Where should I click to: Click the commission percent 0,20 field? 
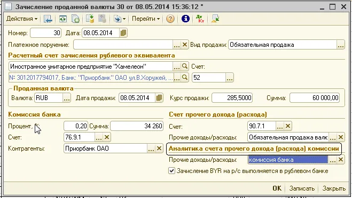pyautogui.click(x=76, y=126)
